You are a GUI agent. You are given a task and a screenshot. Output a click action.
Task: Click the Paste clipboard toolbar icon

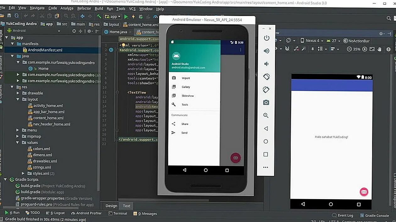point(57,16)
